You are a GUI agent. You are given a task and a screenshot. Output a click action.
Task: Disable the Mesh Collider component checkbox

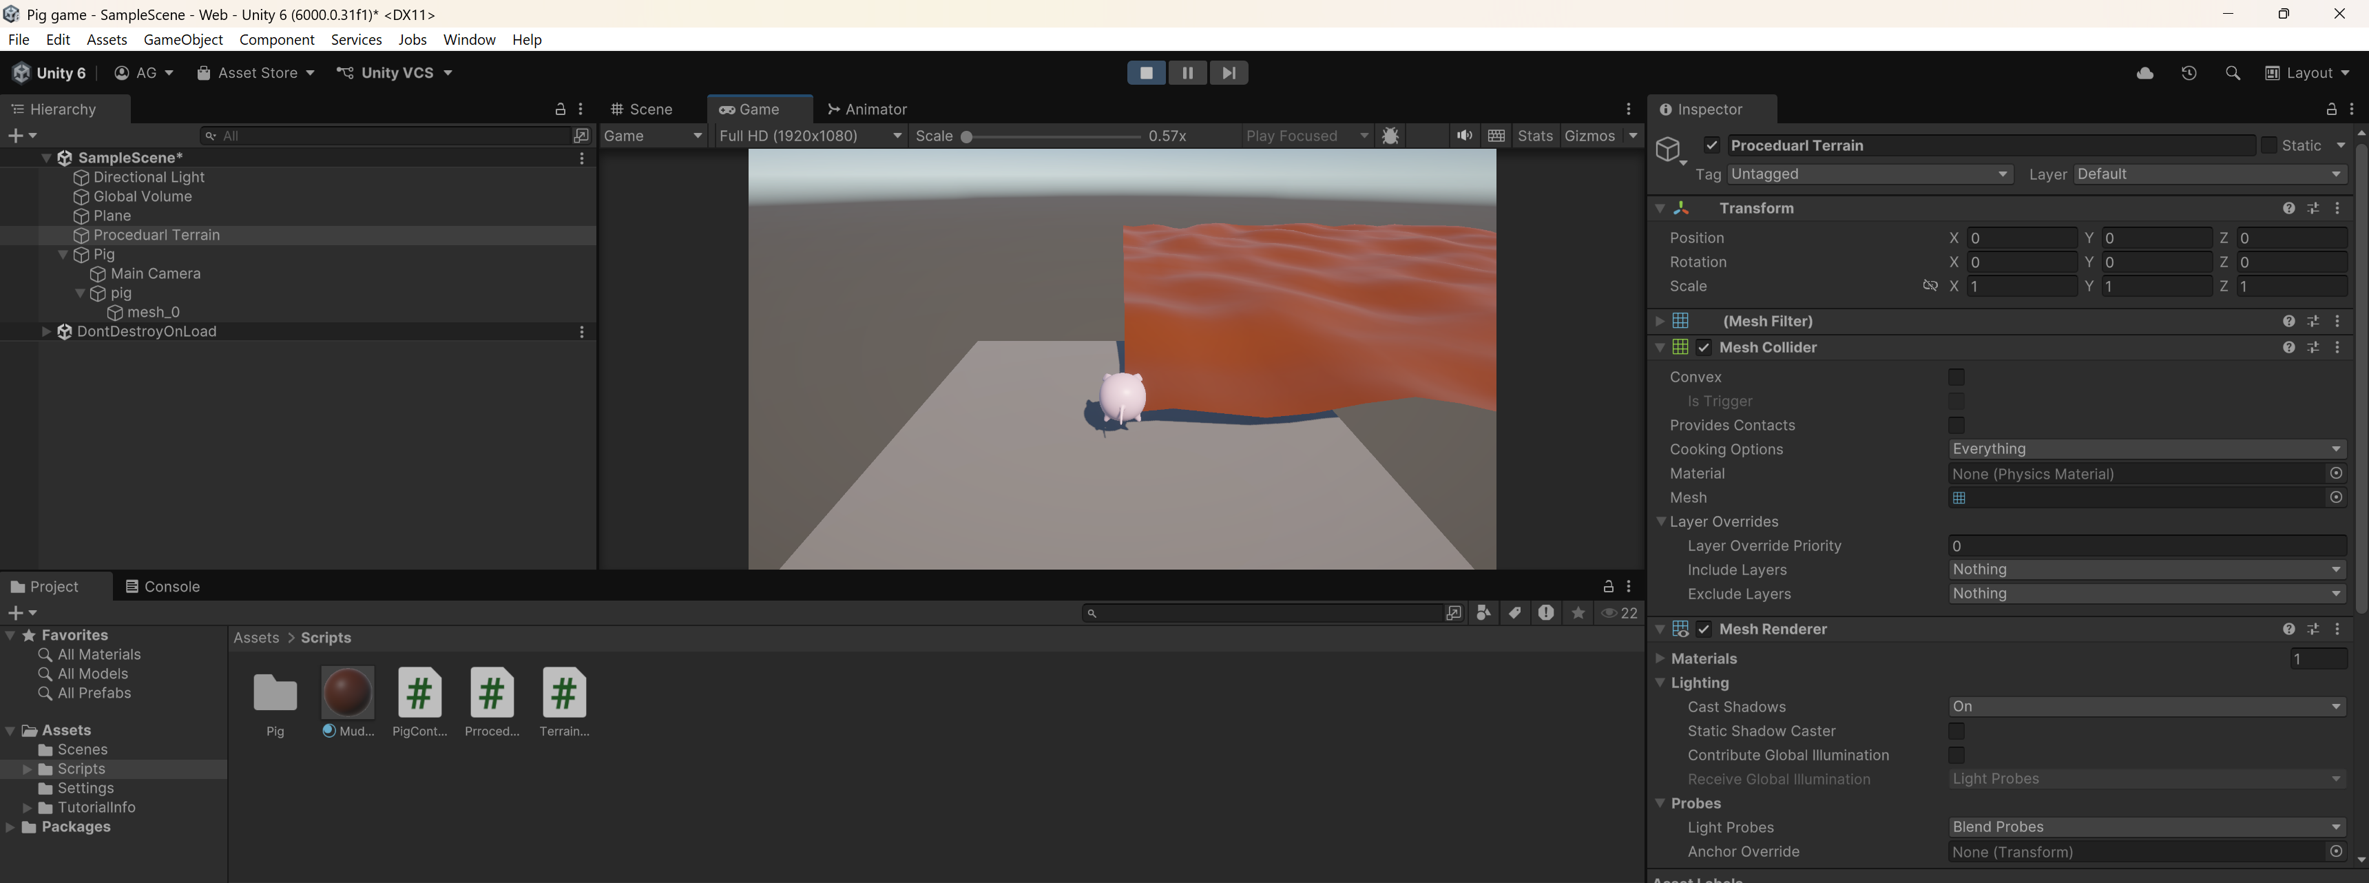pos(1704,348)
